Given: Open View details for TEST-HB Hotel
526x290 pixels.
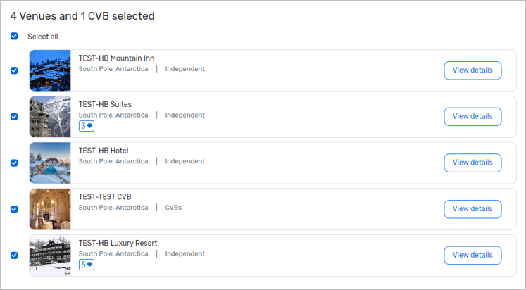Looking at the screenshot, I should (472, 163).
